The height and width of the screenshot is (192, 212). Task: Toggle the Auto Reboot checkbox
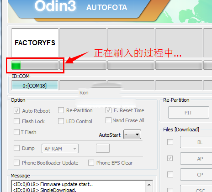coord(16,111)
